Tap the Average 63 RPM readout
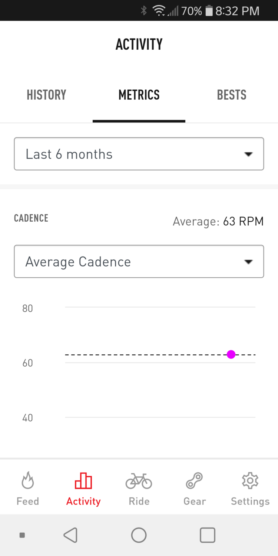Screen dimensions: 278x556 pos(218,222)
